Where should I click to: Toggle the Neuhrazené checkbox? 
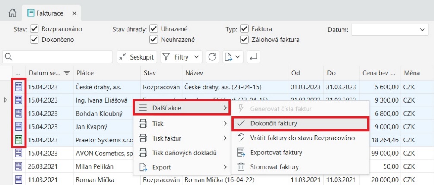[x=153, y=40]
